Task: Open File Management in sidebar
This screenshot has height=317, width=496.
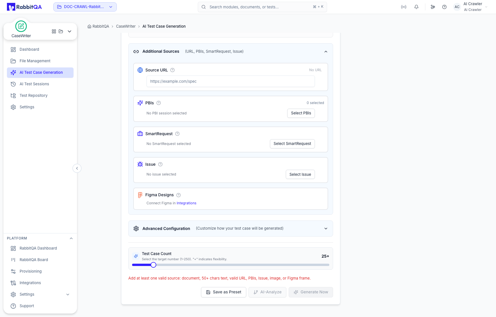Action: [x=40, y=61]
